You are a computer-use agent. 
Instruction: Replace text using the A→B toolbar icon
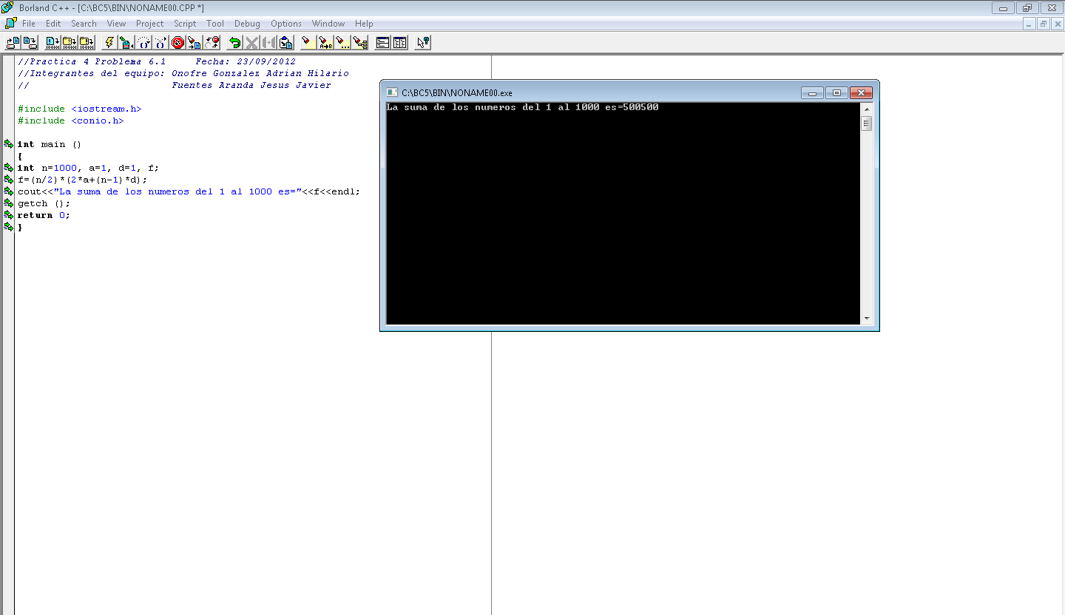click(325, 42)
